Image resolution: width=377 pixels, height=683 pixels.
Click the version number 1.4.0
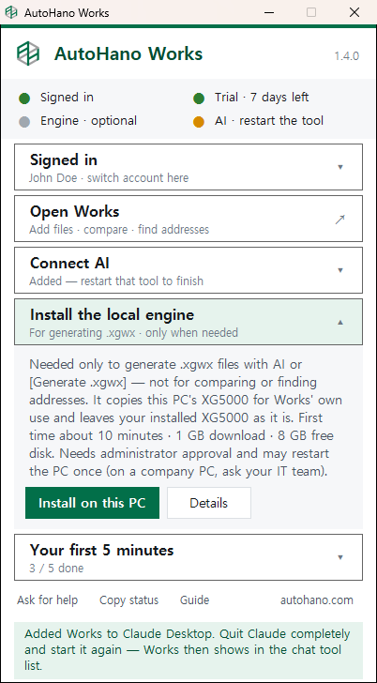coord(347,56)
